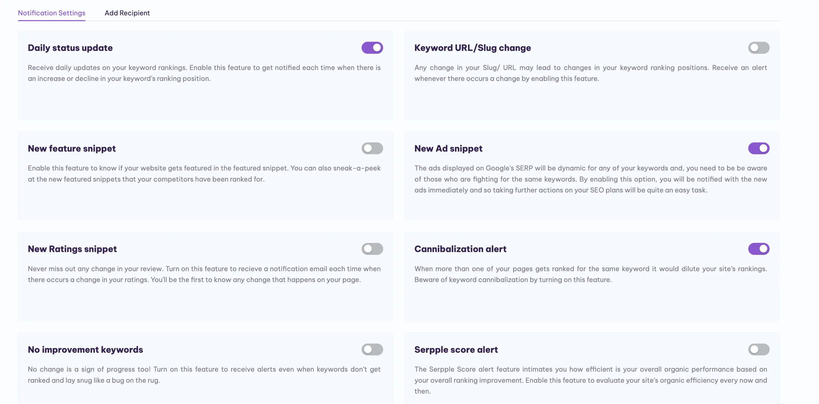Turn on No improvement keywords toggle
The image size is (819, 404).
[x=372, y=349]
